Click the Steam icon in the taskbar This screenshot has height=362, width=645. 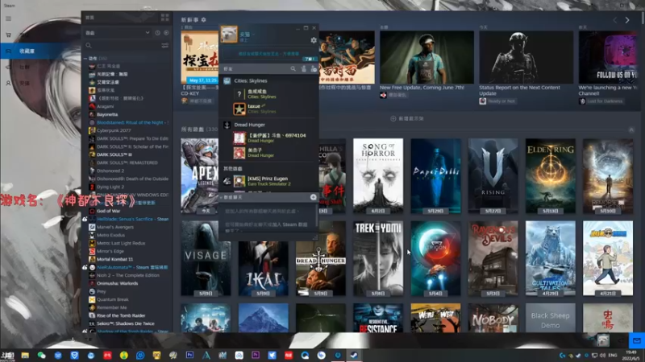tap(354, 355)
